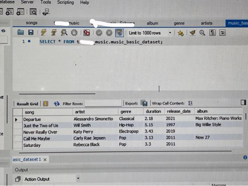Select the Now 27 album cell
This screenshot has height=186, width=248.
click(x=218, y=137)
